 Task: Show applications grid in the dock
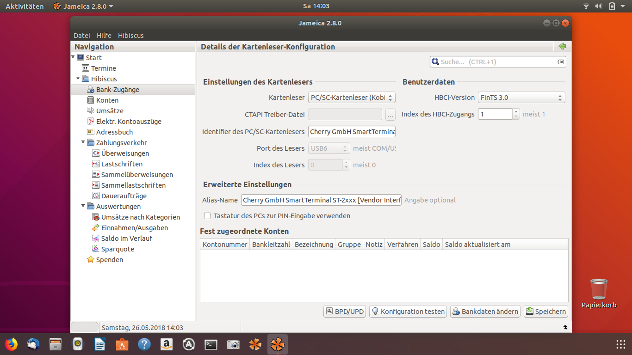[x=621, y=344]
